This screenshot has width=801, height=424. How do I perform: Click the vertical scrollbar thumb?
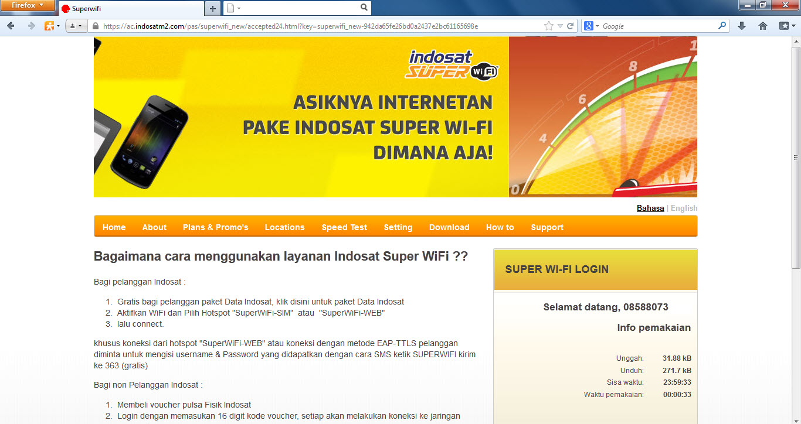click(796, 157)
